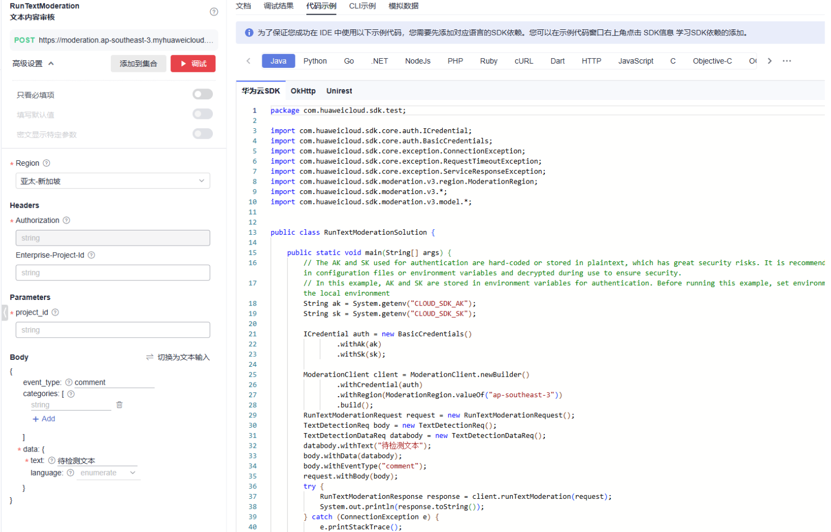Viewport: 831px width, 532px height.
Task: Select the 代码示例 tab
Action: [321, 6]
